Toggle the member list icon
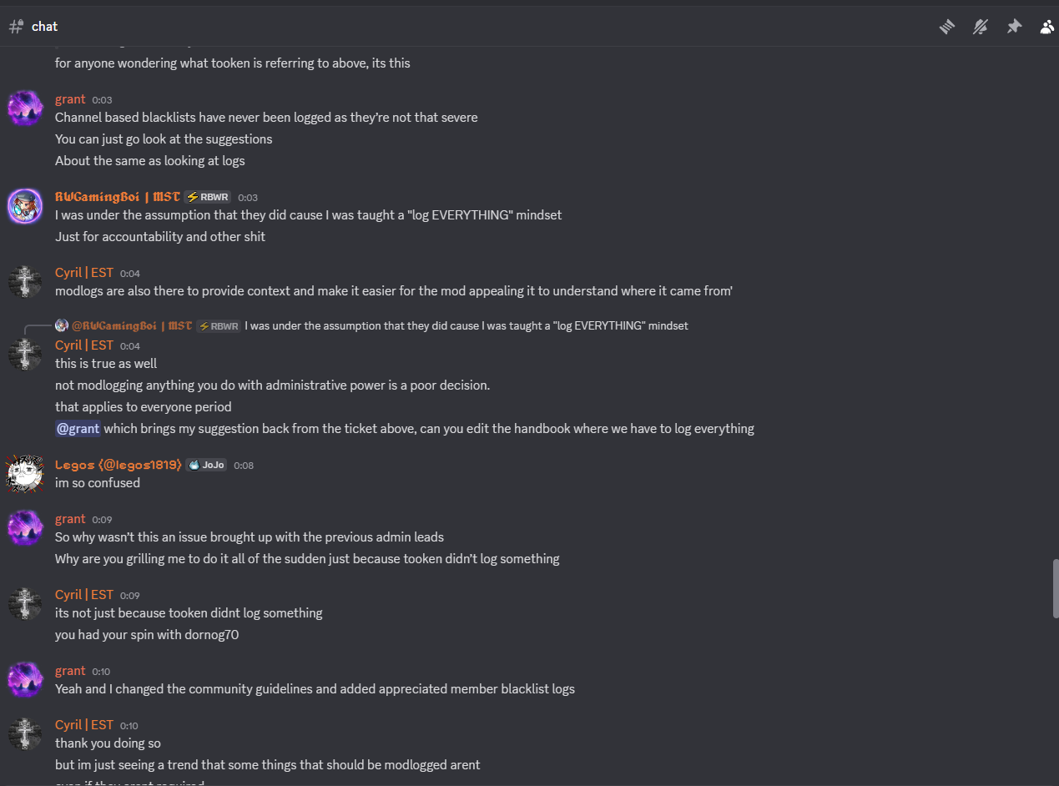Image resolution: width=1059 pixels, height=786 pixels. tap(1047, 27)
